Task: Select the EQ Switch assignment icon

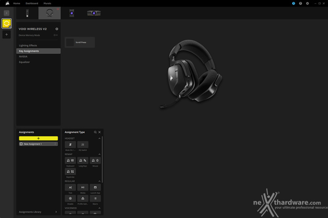Action: point(83,144)
